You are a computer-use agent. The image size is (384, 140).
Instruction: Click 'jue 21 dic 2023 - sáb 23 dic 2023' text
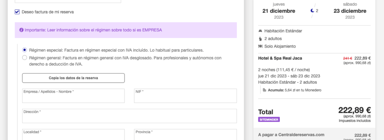tap(289, 76)
